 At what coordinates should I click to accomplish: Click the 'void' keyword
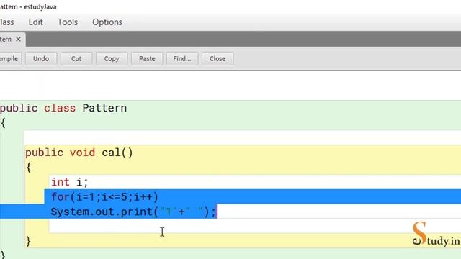[x=82, y=153]
